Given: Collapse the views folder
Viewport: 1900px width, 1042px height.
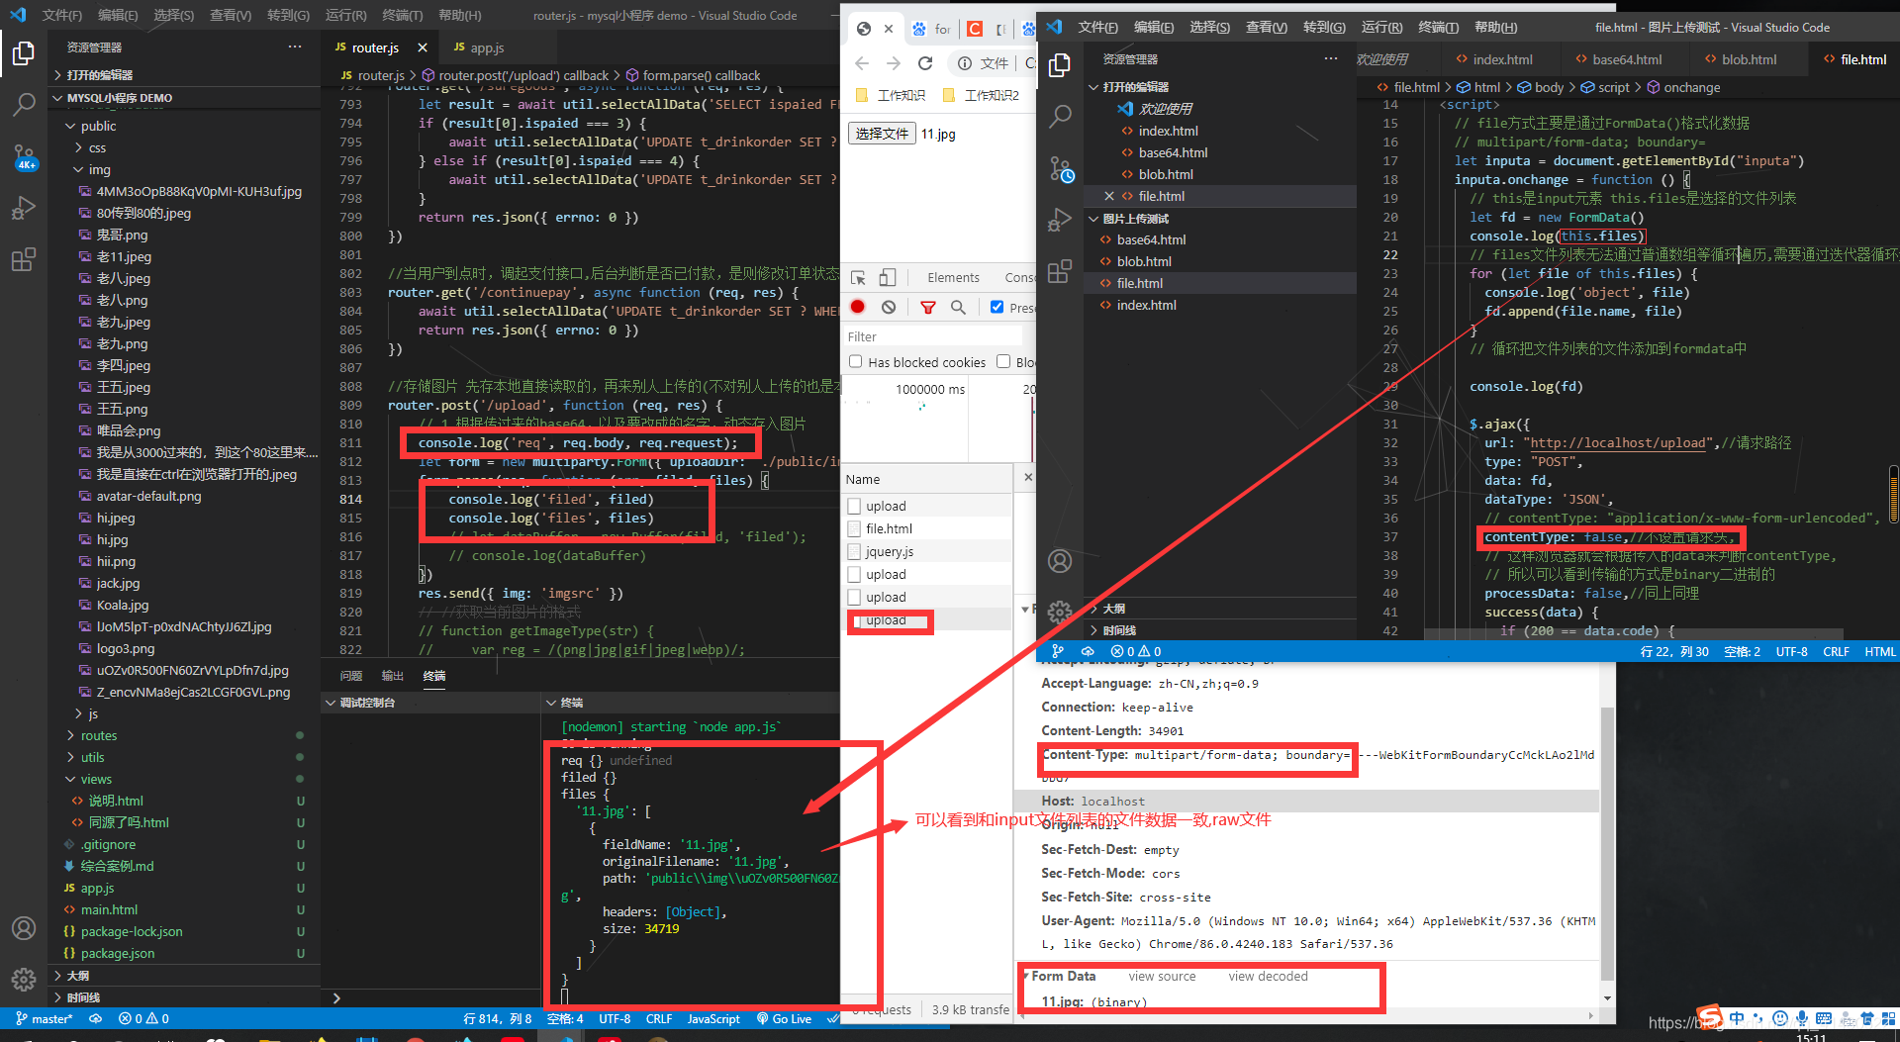Looking at the screenshot, I should point(96,779).
